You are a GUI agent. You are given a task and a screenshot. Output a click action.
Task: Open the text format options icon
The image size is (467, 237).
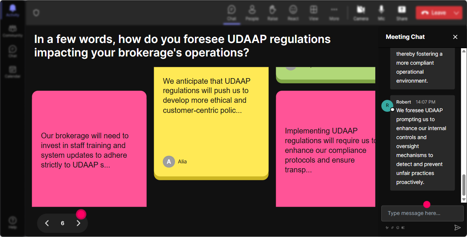[x=387, y=227]
